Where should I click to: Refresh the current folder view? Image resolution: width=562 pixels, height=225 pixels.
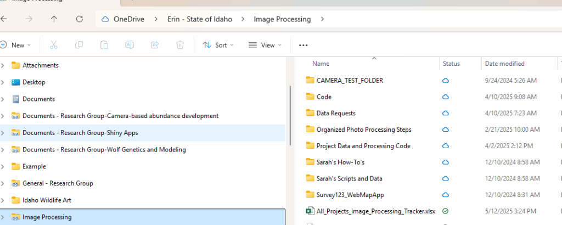80,19
